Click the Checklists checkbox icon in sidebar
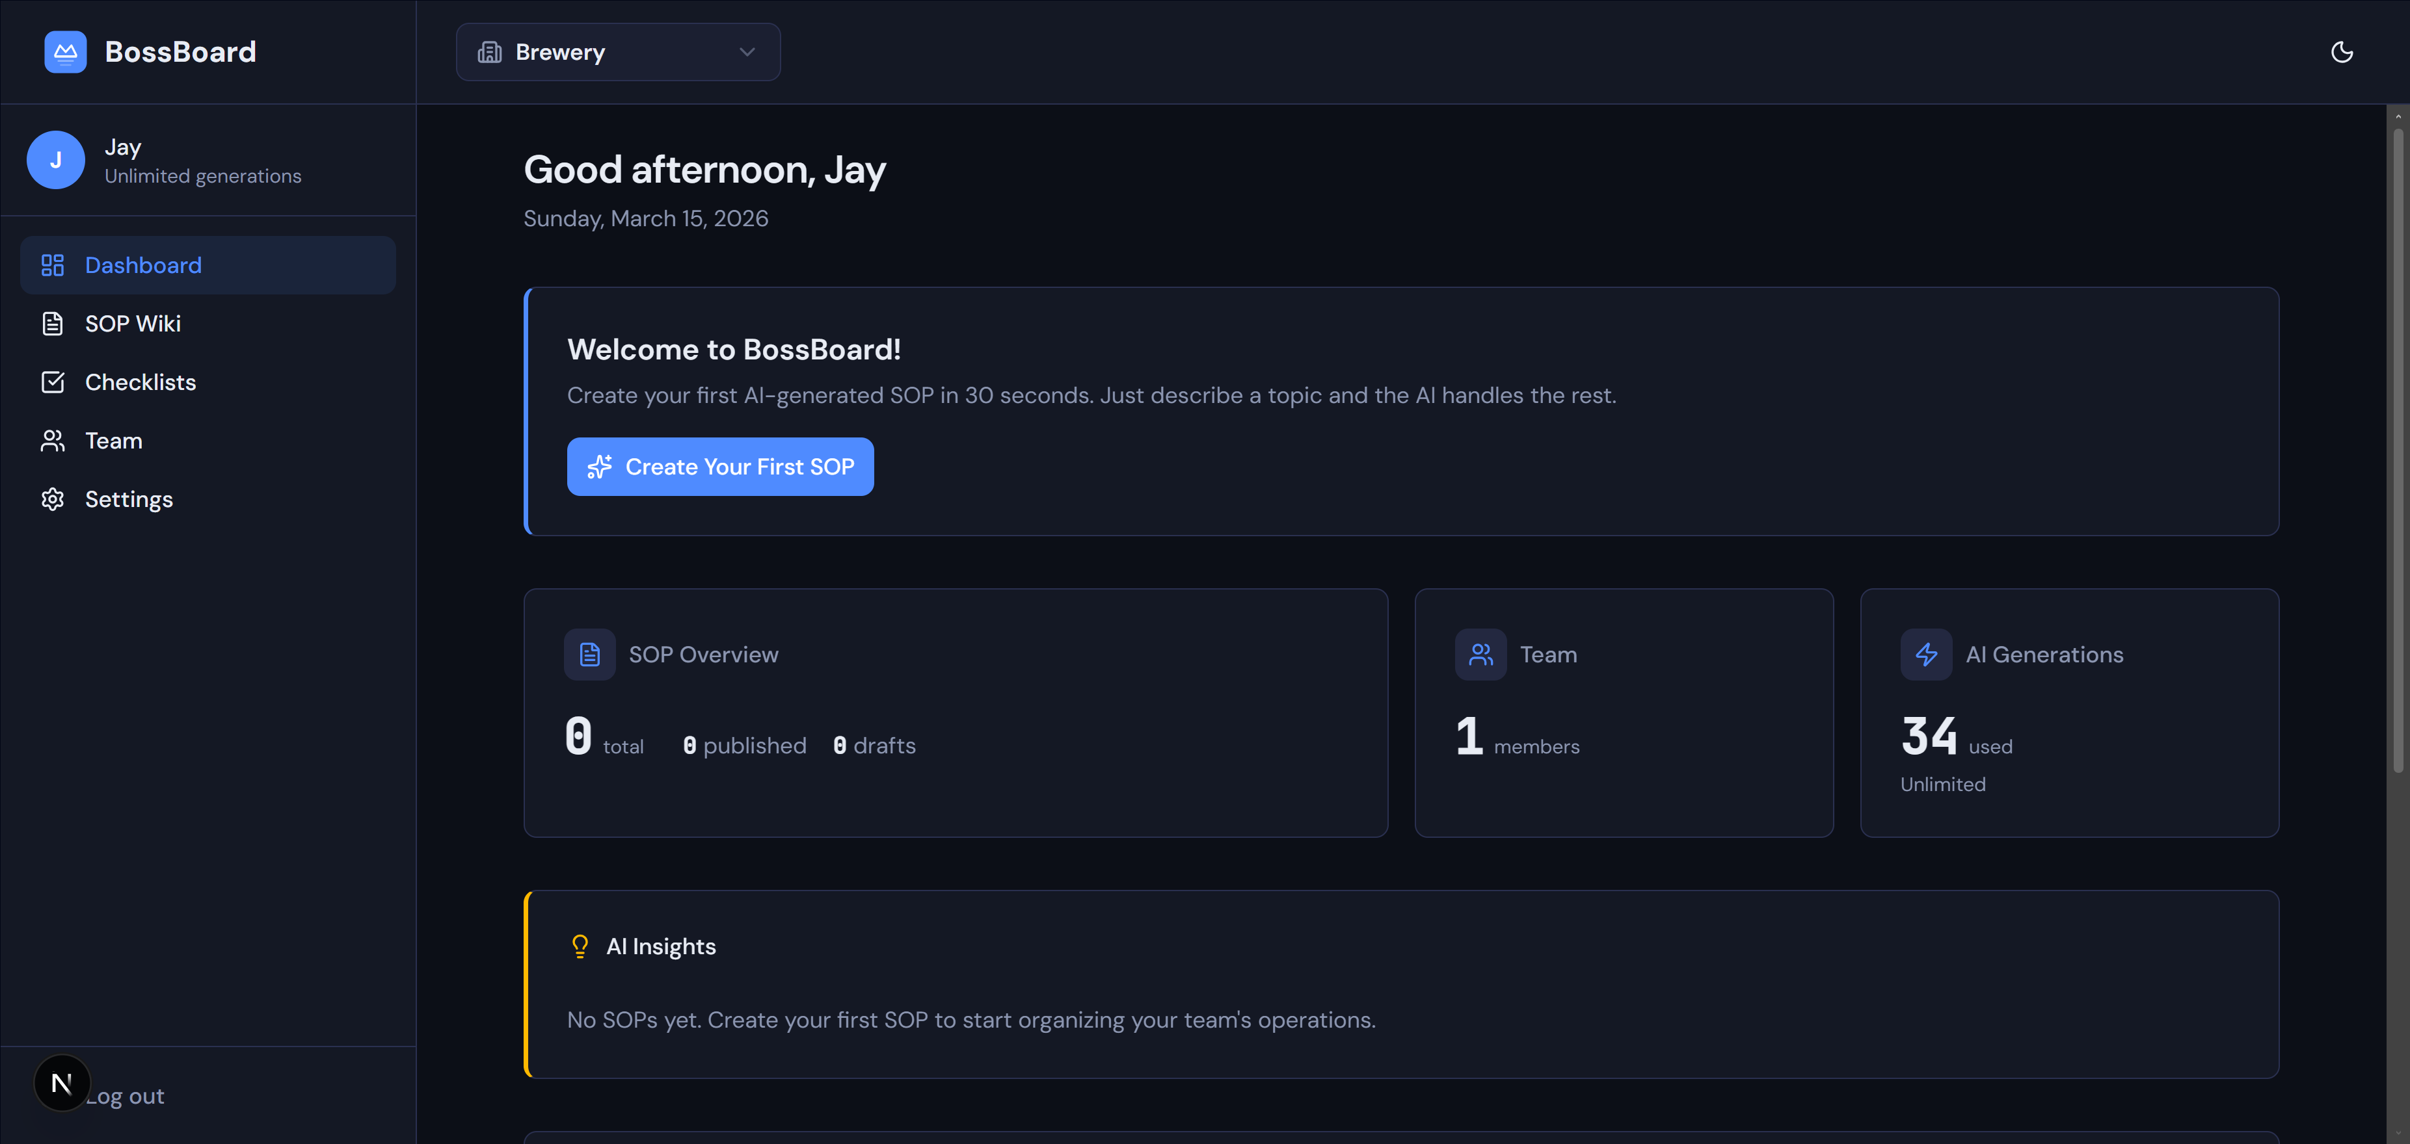The width and height of the screenshot is (2410, 1144). pos(53,382)
